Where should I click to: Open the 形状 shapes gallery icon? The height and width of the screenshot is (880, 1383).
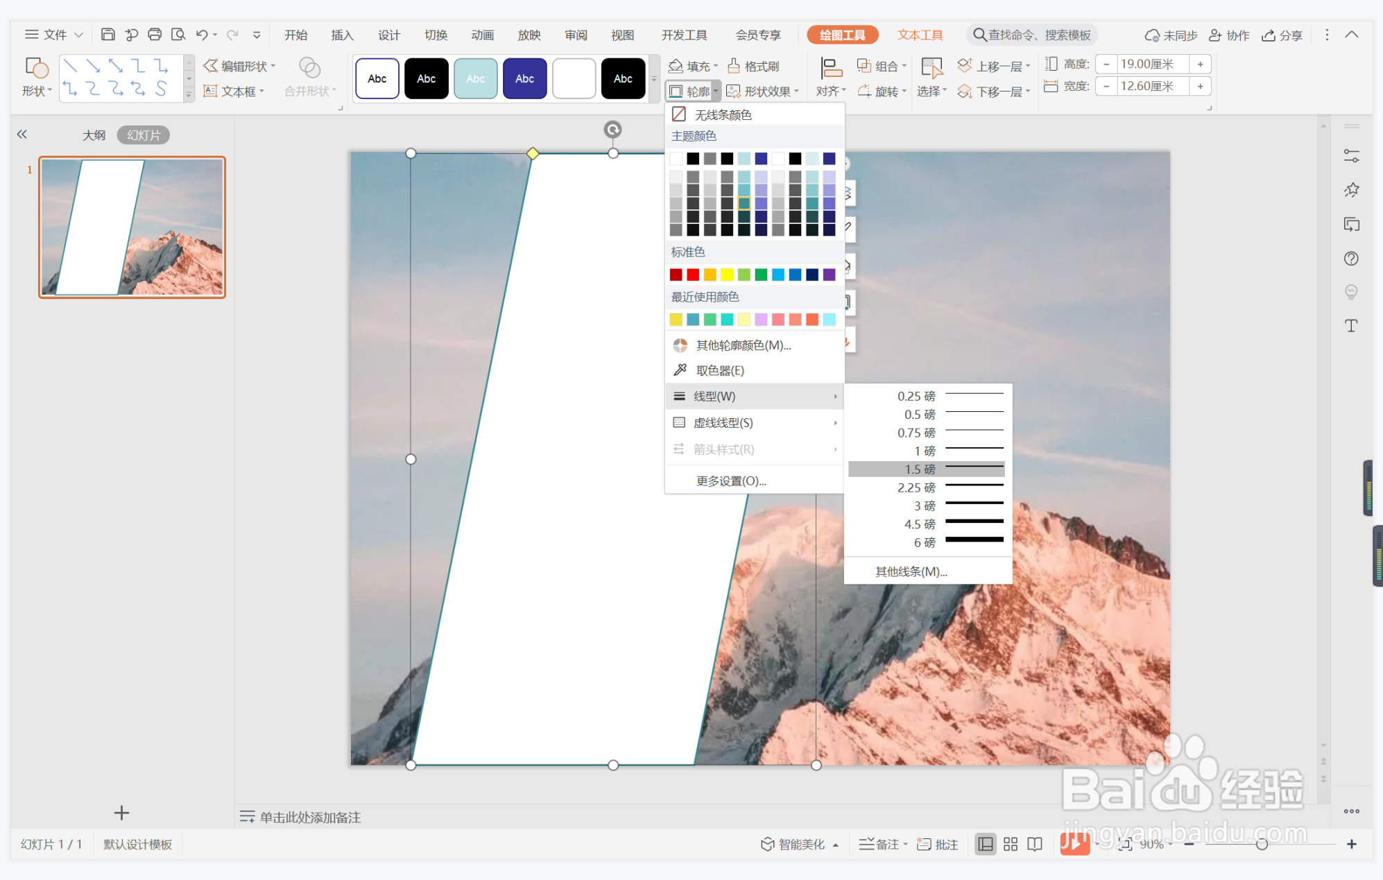coord(36,67)
